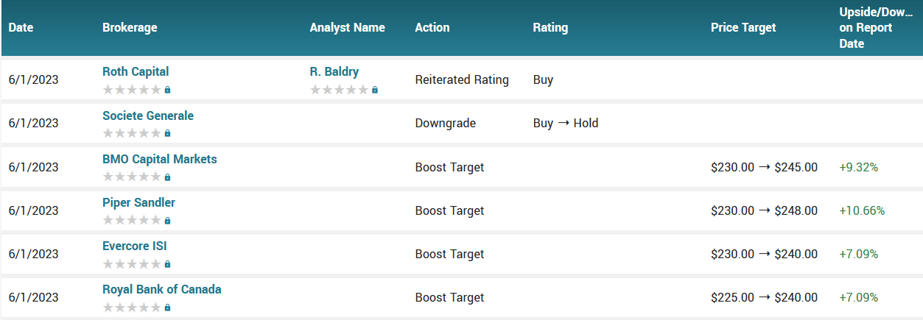
Task: Open Evercore ISI brokerage link
Action: [x=135, y=246]
